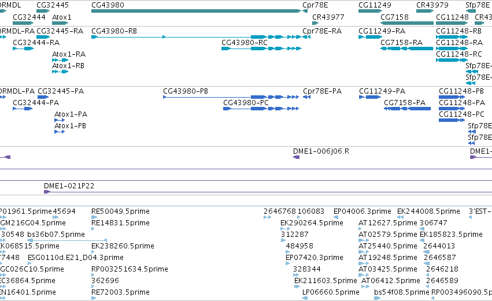Select EST EK185823.5prime
The image size is (492, 301).
pos(451,235)
